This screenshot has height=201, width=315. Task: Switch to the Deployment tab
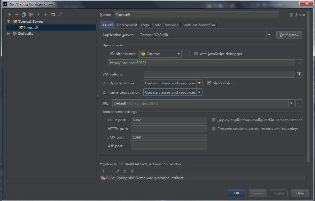127,25
